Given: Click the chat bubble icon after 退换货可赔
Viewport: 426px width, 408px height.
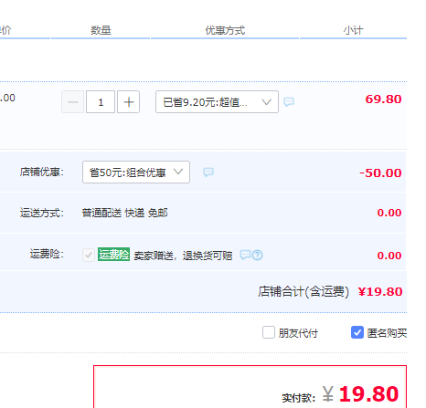Looking at the screenshot, I should 245,255.
